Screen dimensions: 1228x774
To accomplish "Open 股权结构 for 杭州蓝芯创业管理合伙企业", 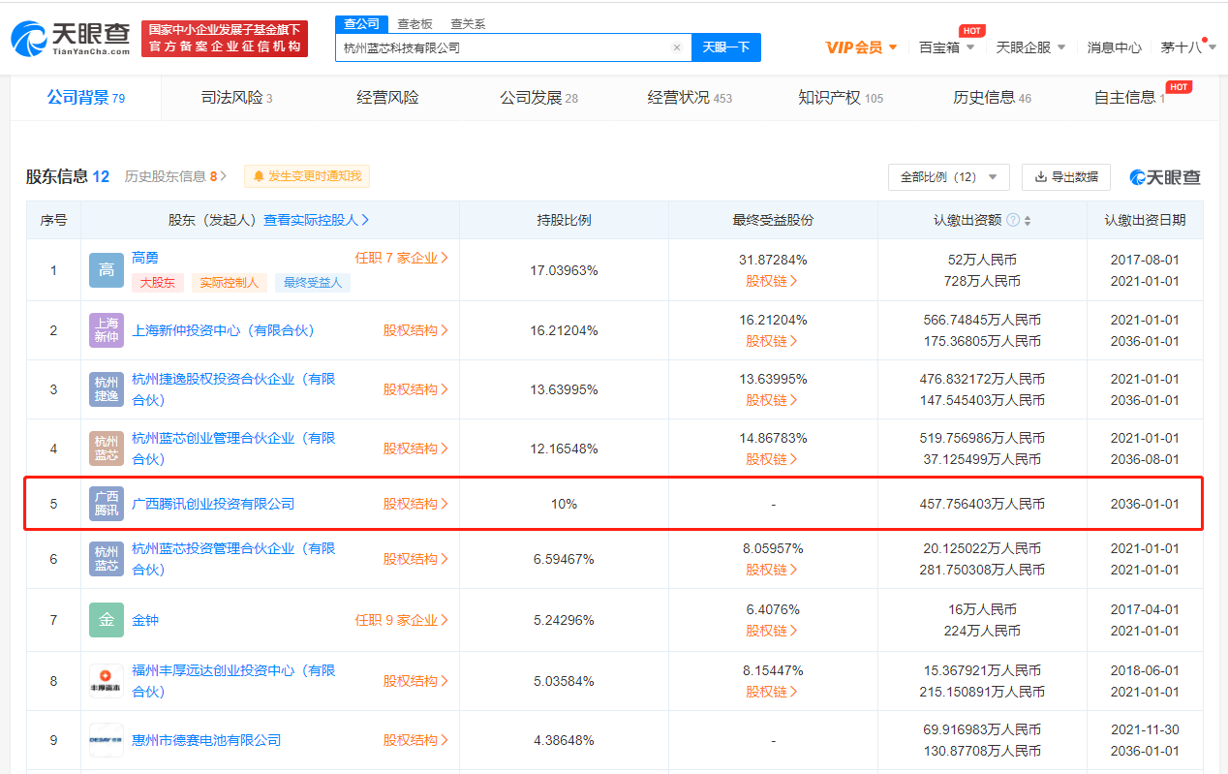I will (x=415, y=449).
